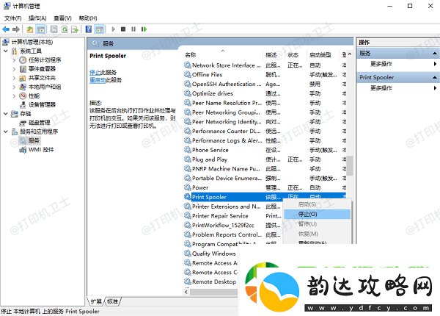Open the 文件(F) menu
Viewport: 440px width, 316px height.
pyautogui.click(x=13, y=18)
